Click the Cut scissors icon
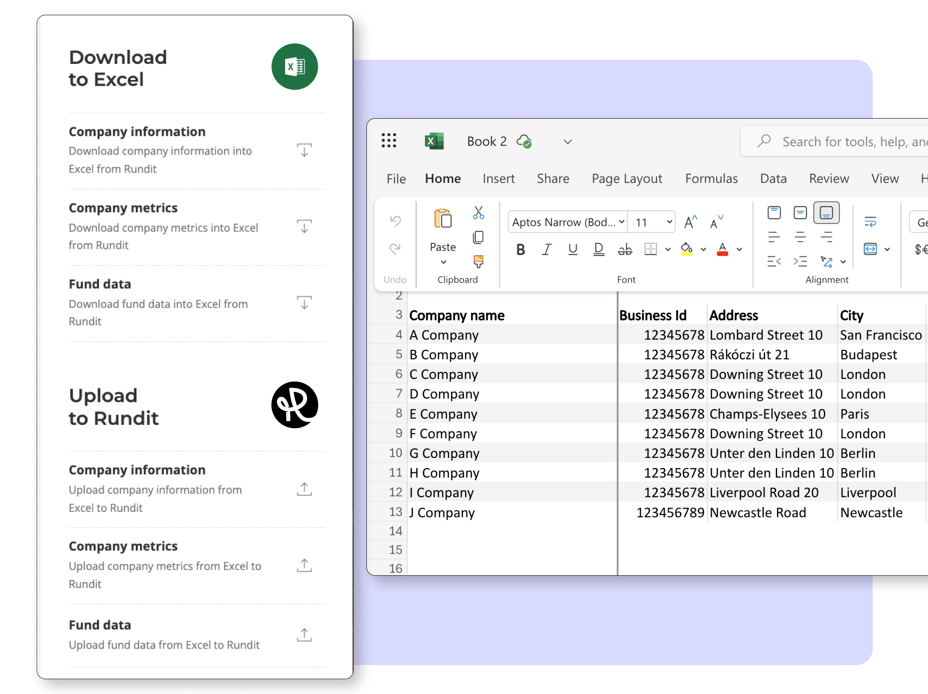Screen dimensions: 928x694 [478, 213]
